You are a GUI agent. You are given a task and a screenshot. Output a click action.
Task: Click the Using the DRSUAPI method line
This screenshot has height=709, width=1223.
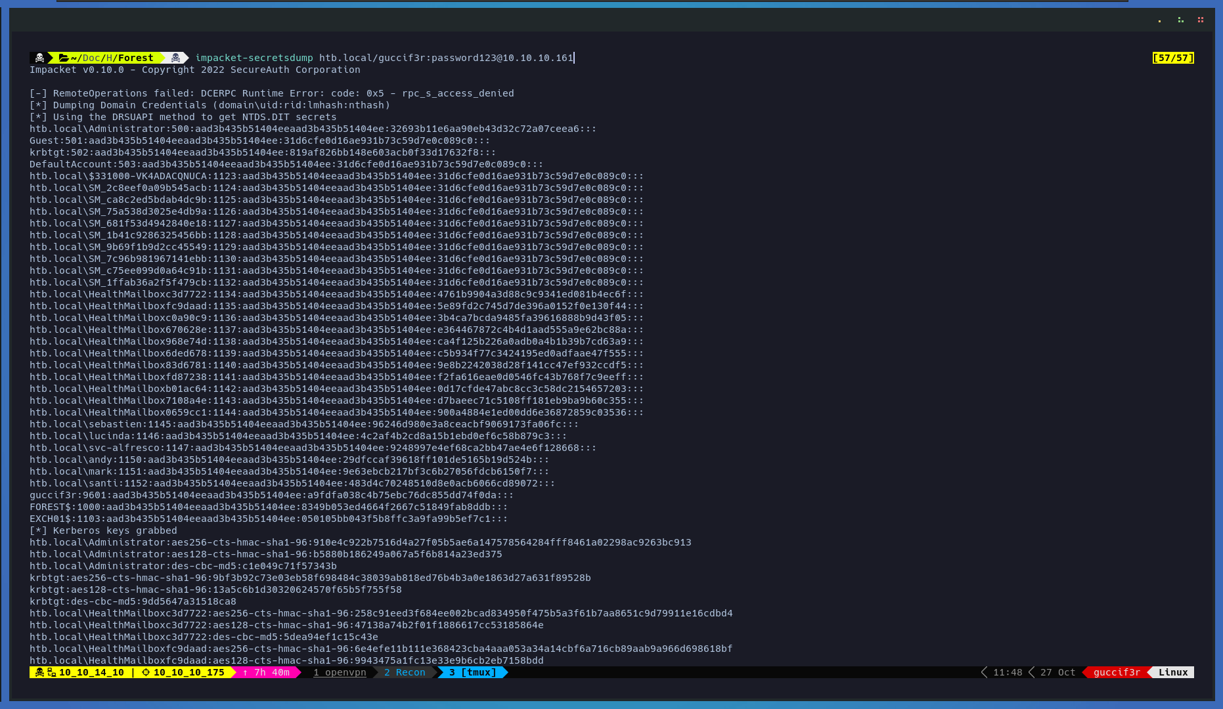183,117
